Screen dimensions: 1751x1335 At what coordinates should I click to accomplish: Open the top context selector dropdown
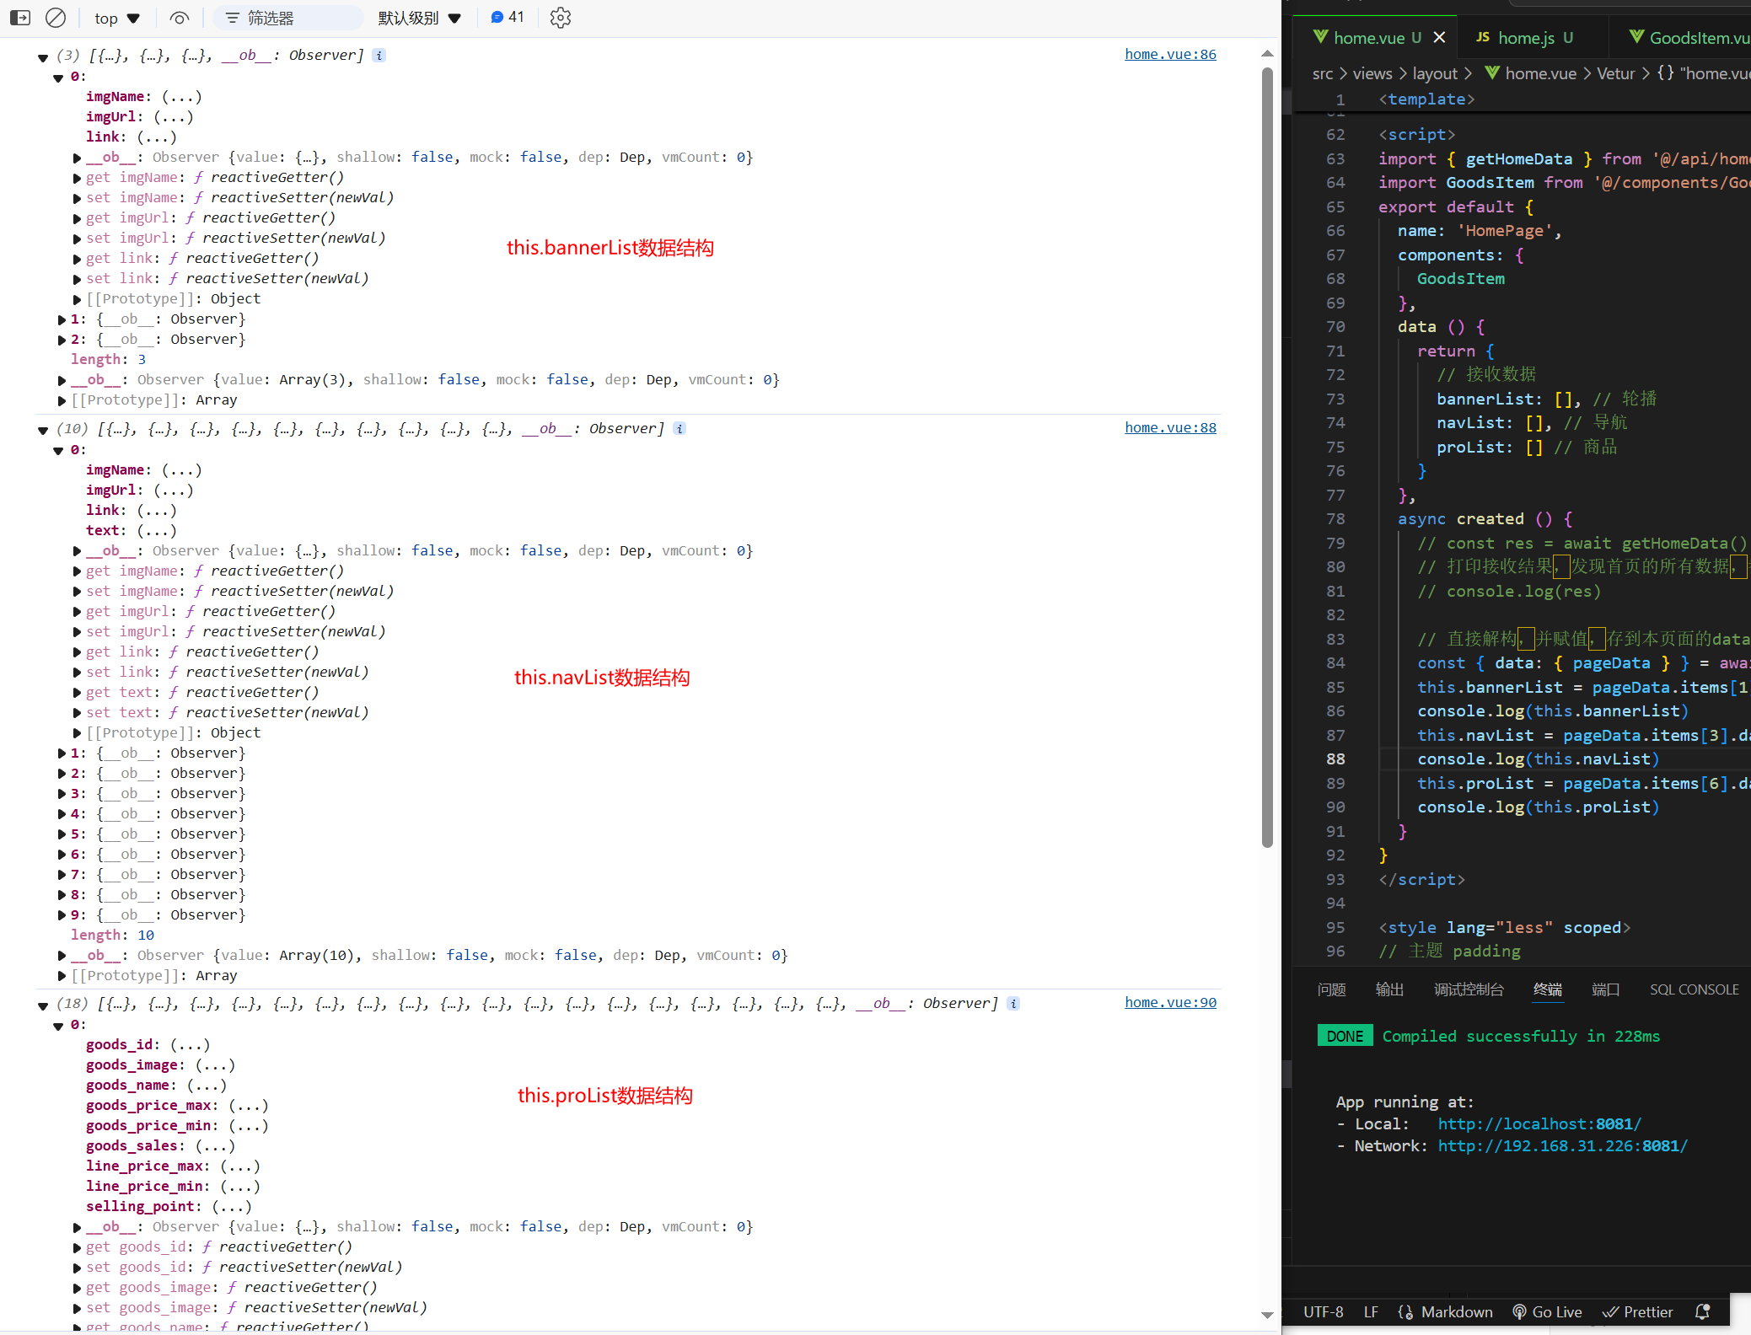coord(116,19)
